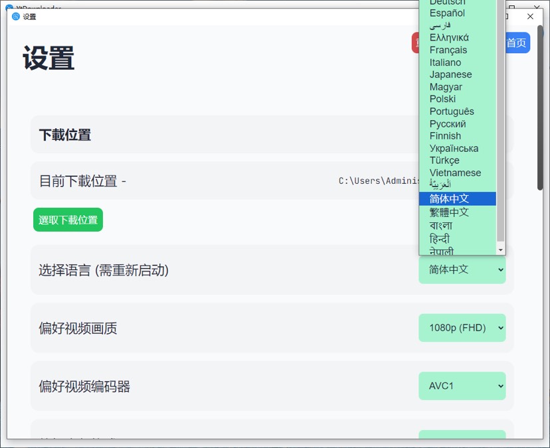The image size is (550, 448).
Task: Choose 繁體中文 in the language list
Action: [458, 212]
